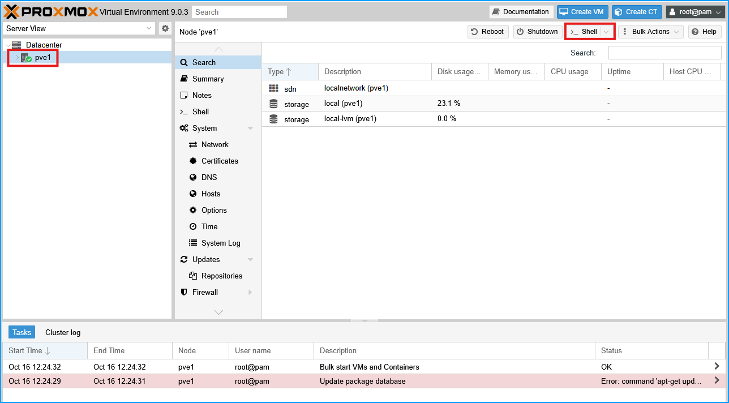Viewport: 729px width, 403px height.
Task: Open Network settings via the sidebar network icon
Action: point(192,144)
